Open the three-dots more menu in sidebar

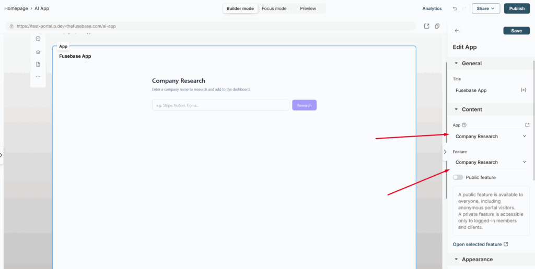tap(38, 77)
